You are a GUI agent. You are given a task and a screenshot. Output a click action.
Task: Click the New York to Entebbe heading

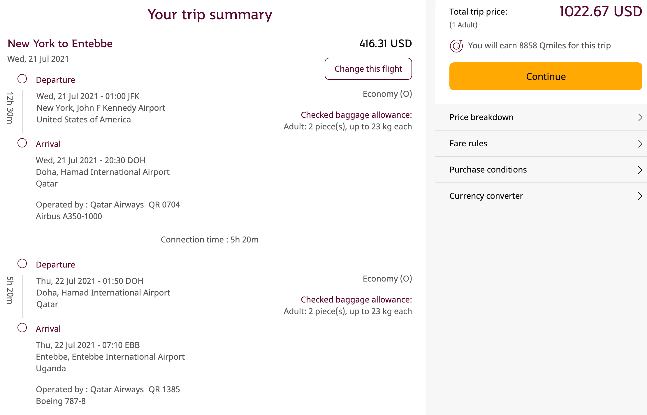pyautogui.click(x=60, y=43)
